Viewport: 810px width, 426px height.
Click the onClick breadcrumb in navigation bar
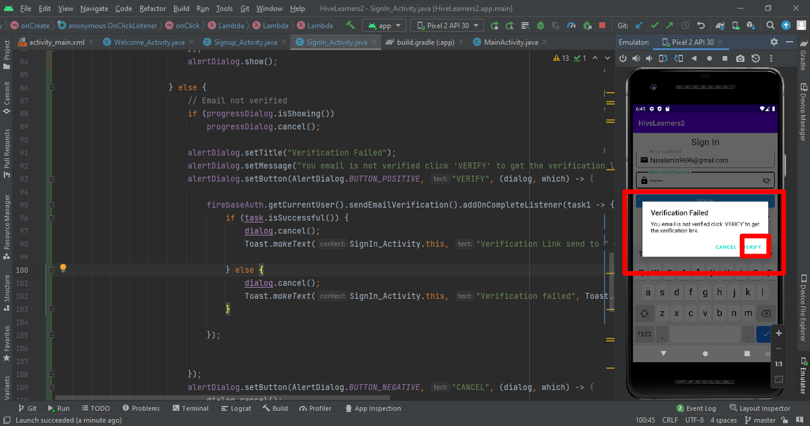pos(182,26)
